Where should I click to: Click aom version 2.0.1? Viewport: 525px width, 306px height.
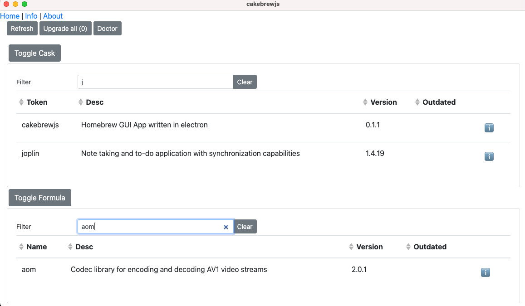coord(359,270)
